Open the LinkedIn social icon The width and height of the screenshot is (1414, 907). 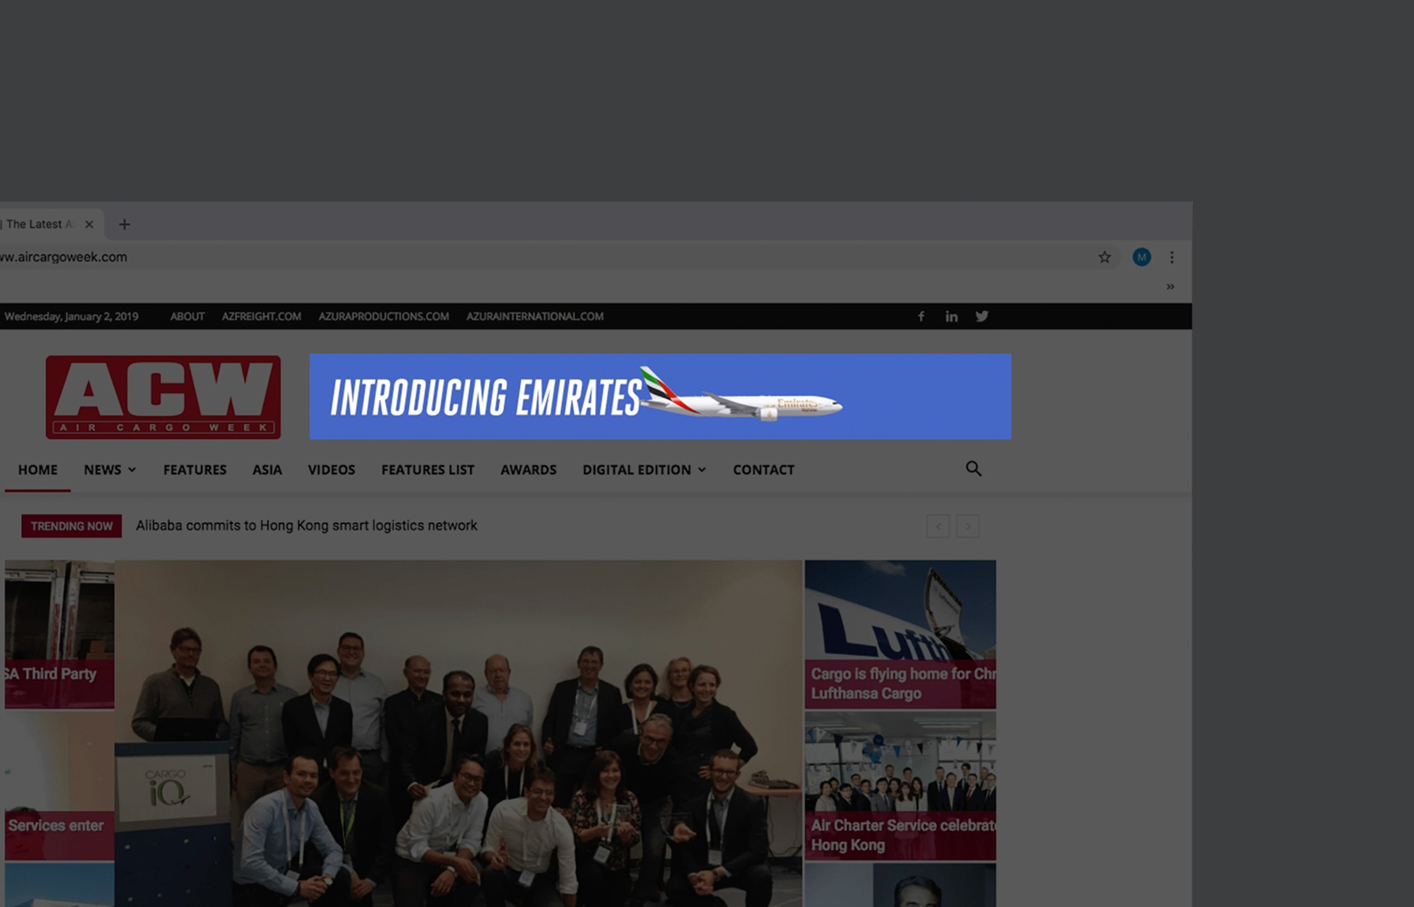click(951, 316)
